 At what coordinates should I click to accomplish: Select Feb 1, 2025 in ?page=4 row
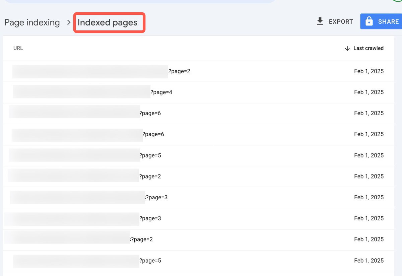(x=369, y=92)
